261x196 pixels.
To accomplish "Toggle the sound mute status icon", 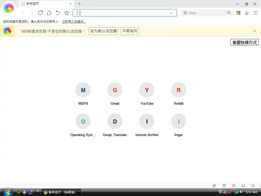I will tap(234, 186).
